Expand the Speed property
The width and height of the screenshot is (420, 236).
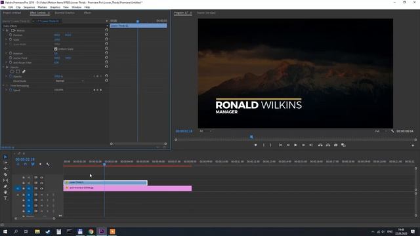(x=6, y=90)
